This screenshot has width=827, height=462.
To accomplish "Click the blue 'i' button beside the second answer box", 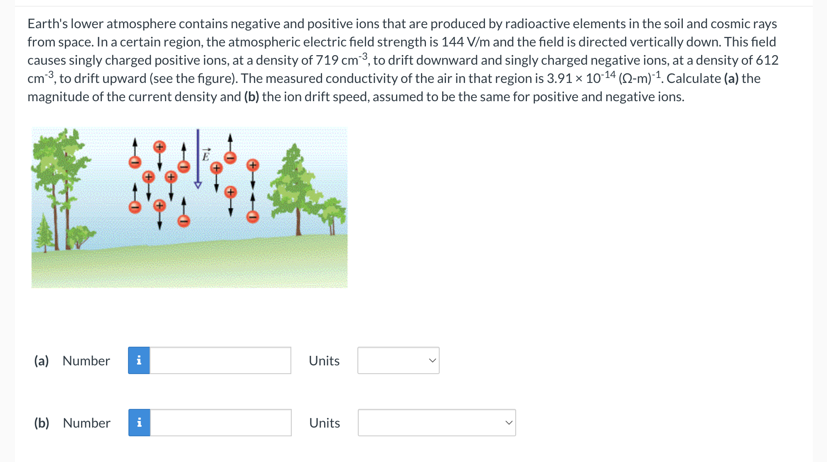I will pos(139,423).
